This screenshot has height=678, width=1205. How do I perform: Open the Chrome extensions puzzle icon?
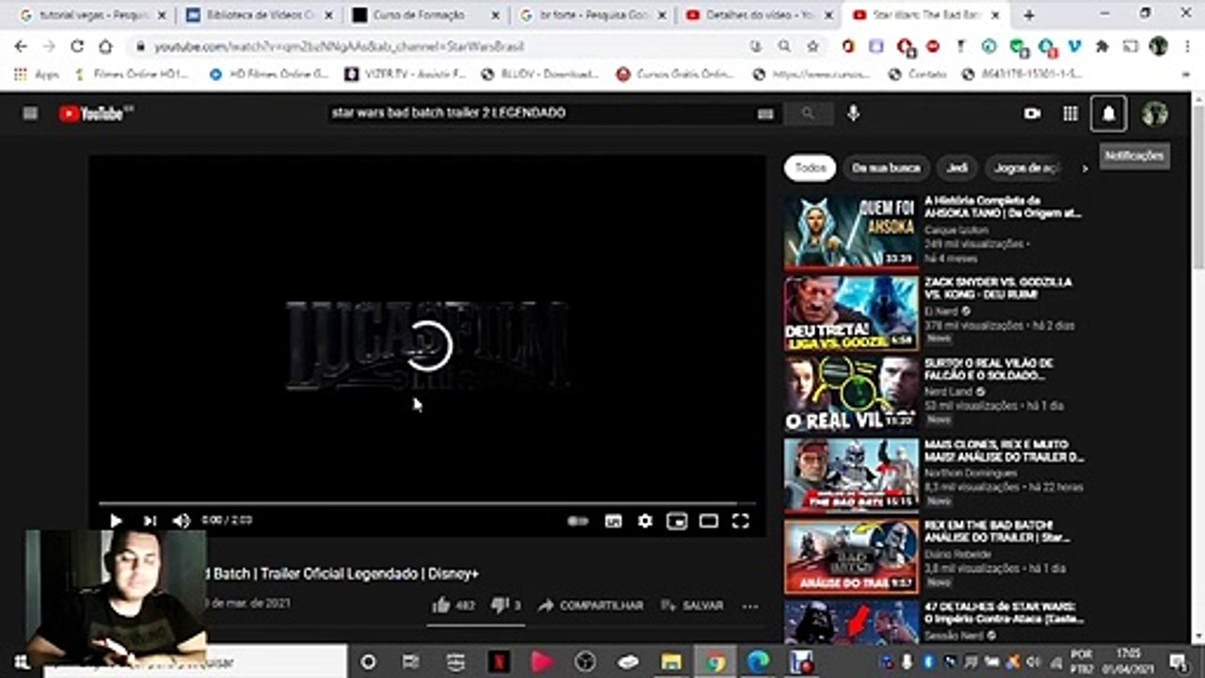[1101, 46]
